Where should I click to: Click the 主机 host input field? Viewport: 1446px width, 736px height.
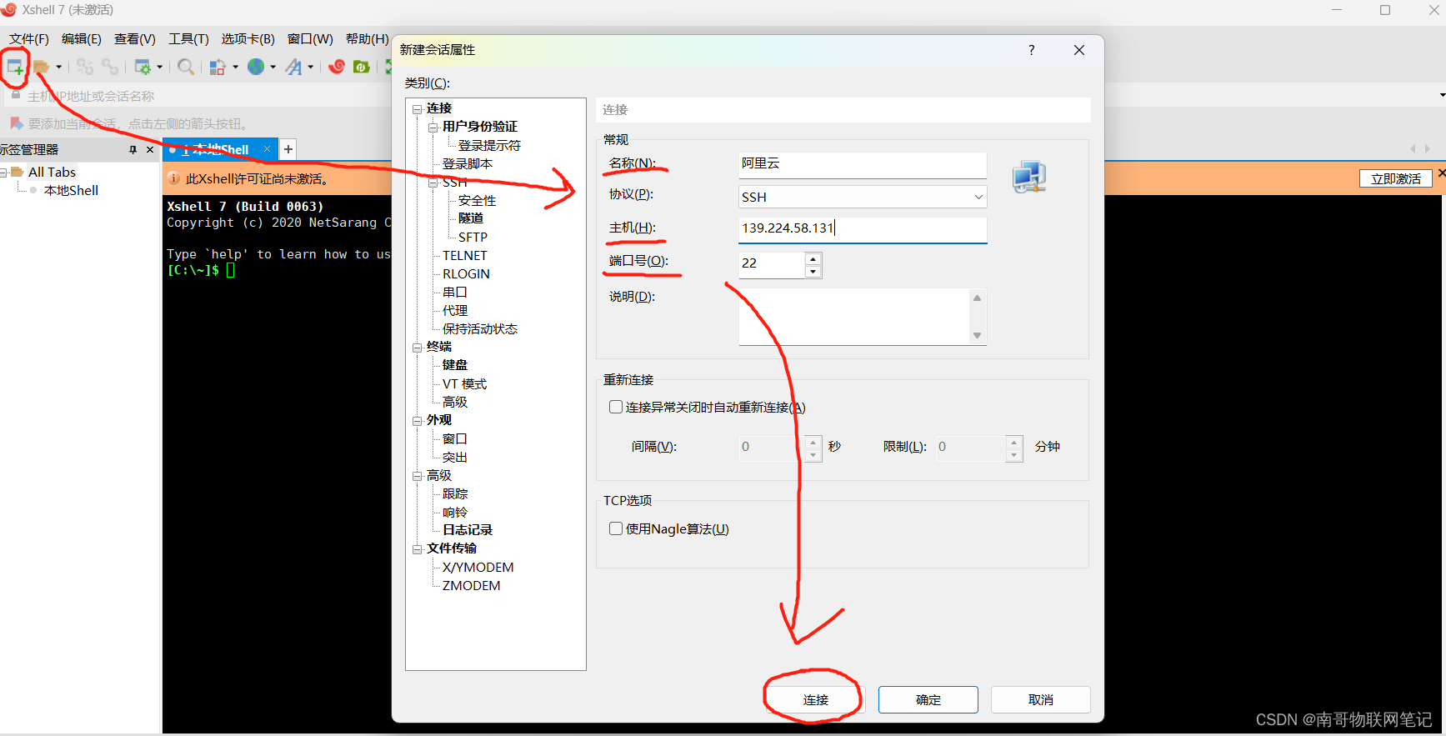(863, 228)
